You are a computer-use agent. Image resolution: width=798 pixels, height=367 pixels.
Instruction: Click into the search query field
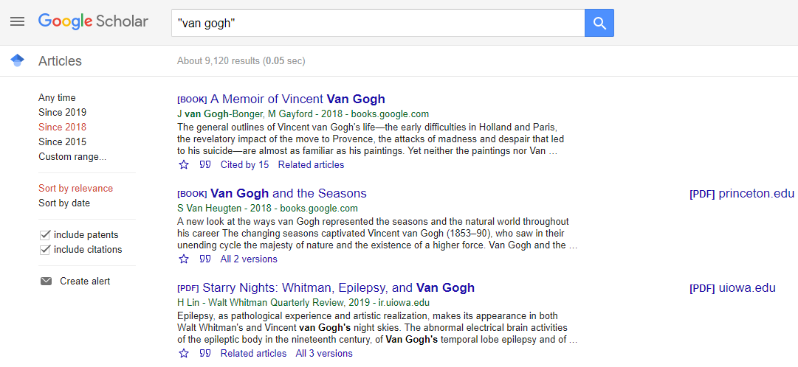click(x=378, y=23)
